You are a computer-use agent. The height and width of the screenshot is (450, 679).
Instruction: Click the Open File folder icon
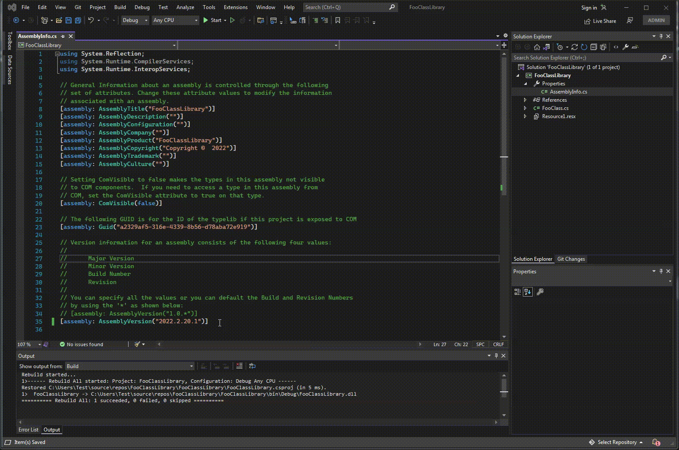59,20
